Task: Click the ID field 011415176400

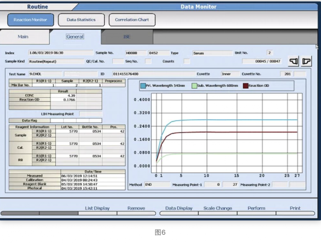Action: [x=153, y=74]
